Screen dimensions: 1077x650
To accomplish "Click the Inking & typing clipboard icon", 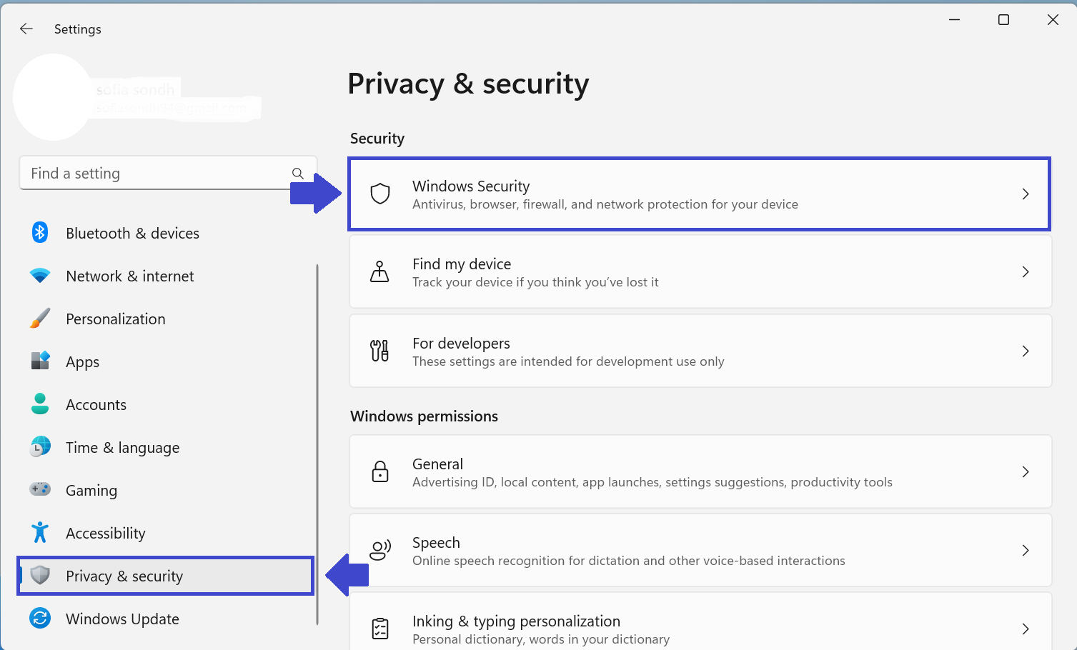I will tap(380, 629).
